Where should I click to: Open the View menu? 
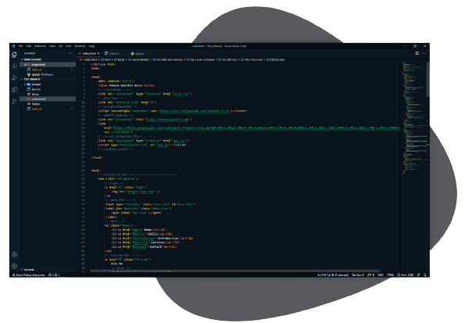[52, 46]
